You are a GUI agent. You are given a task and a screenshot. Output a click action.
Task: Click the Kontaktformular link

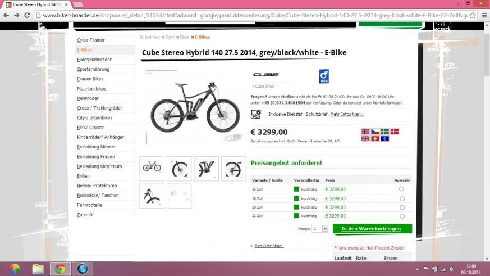click(x=387, y=103)
